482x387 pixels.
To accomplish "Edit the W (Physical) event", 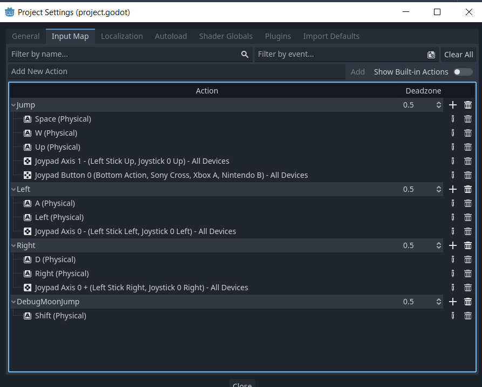I will pos(452,133).
